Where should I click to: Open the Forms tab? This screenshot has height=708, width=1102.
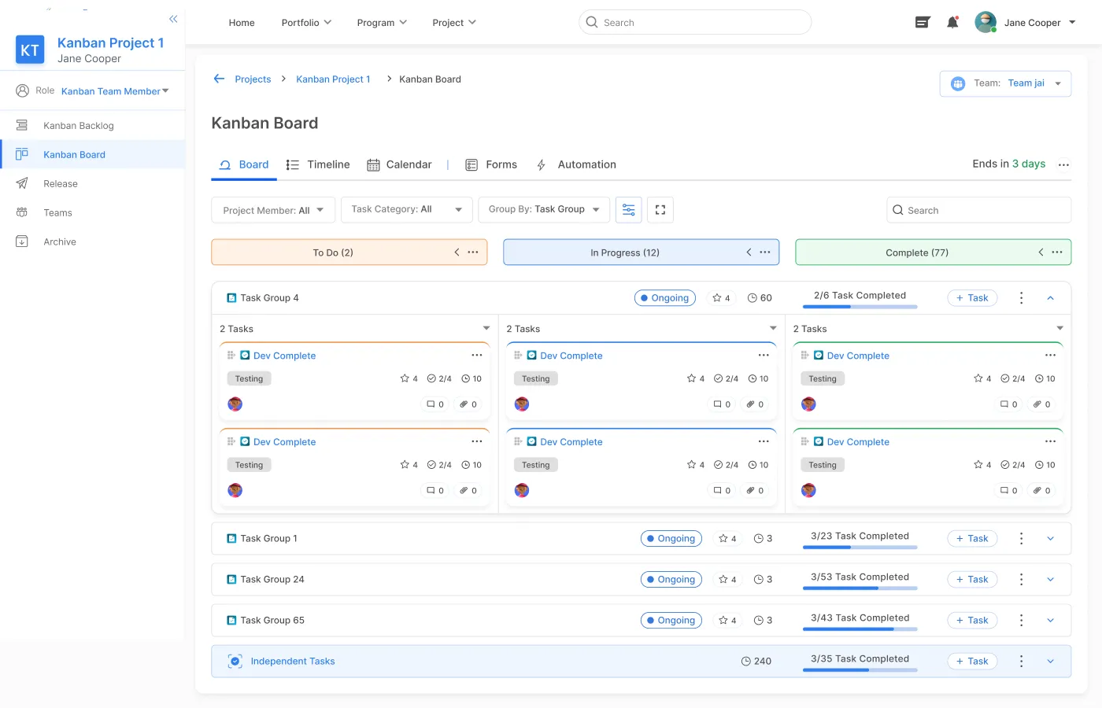491,164
